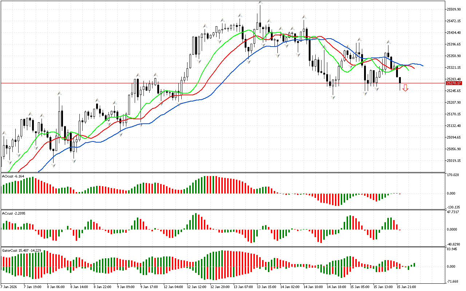Image resolution: width=466 pixels, height=291 pixels.
Task: Select the blue Alligator jaw line's right end
Action: 422,66
